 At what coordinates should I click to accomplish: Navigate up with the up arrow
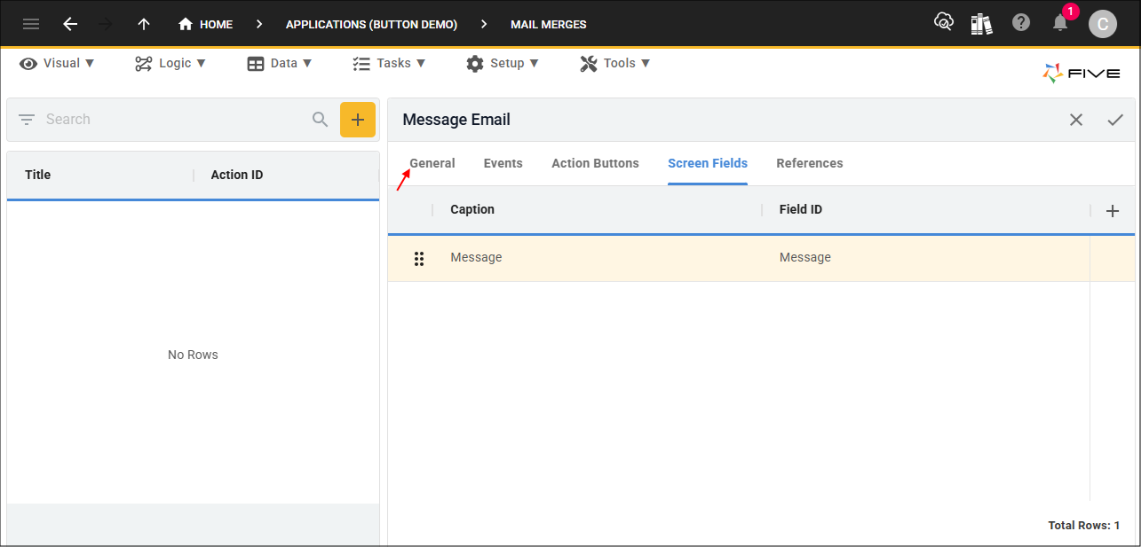pos(144,24)
